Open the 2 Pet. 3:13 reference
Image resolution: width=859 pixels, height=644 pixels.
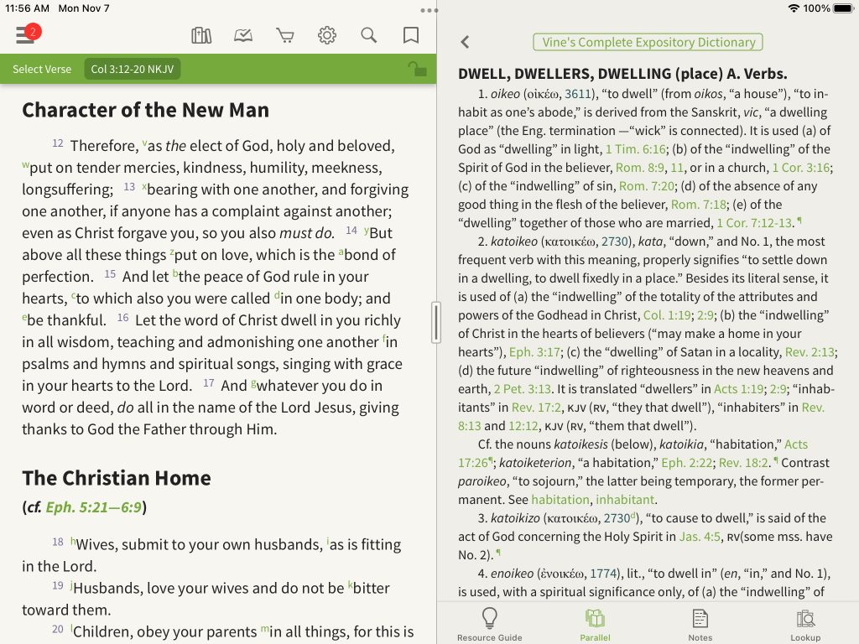(x=522, y=389)
